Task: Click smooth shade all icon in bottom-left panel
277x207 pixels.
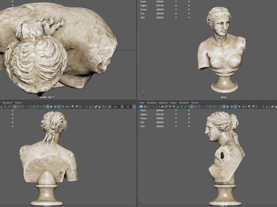Action: 47,106
